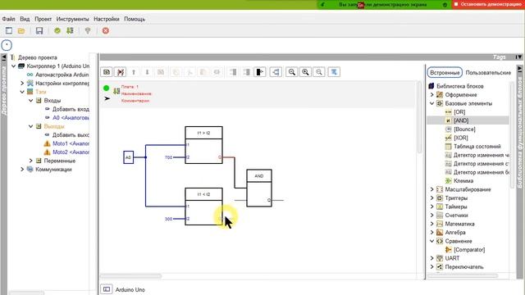Click the delete board red cross icon
The image size is (525, 295).
(121, 72)
